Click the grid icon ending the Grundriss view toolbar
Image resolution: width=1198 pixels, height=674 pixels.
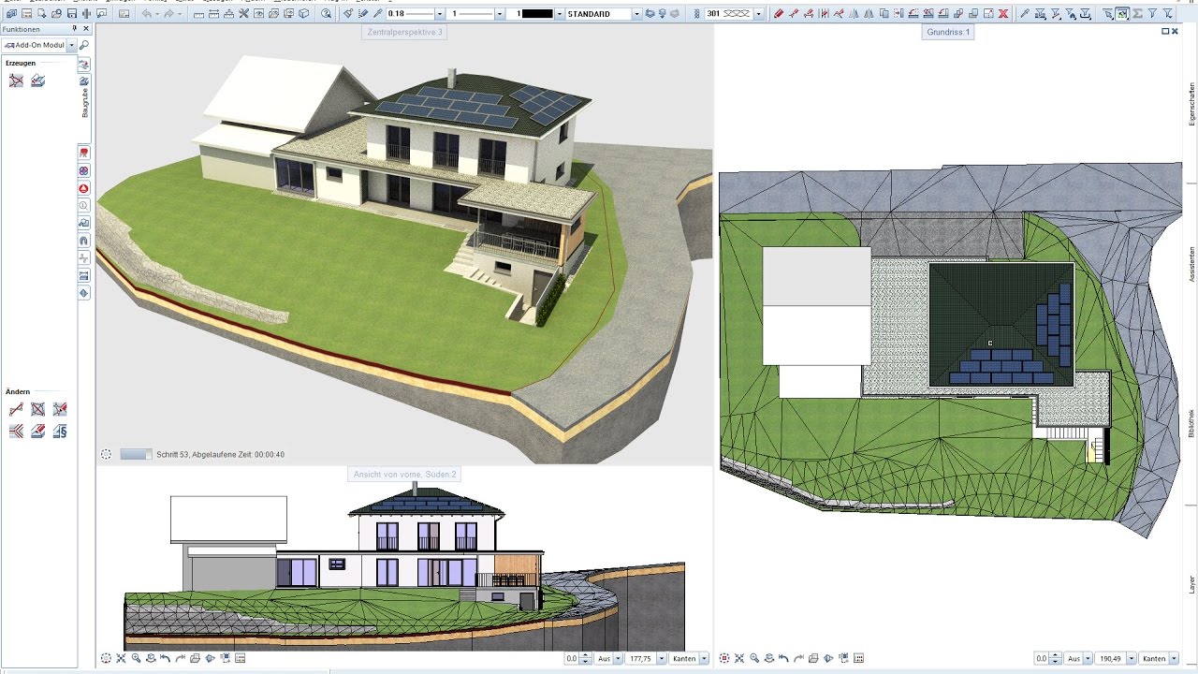point(858,658)
